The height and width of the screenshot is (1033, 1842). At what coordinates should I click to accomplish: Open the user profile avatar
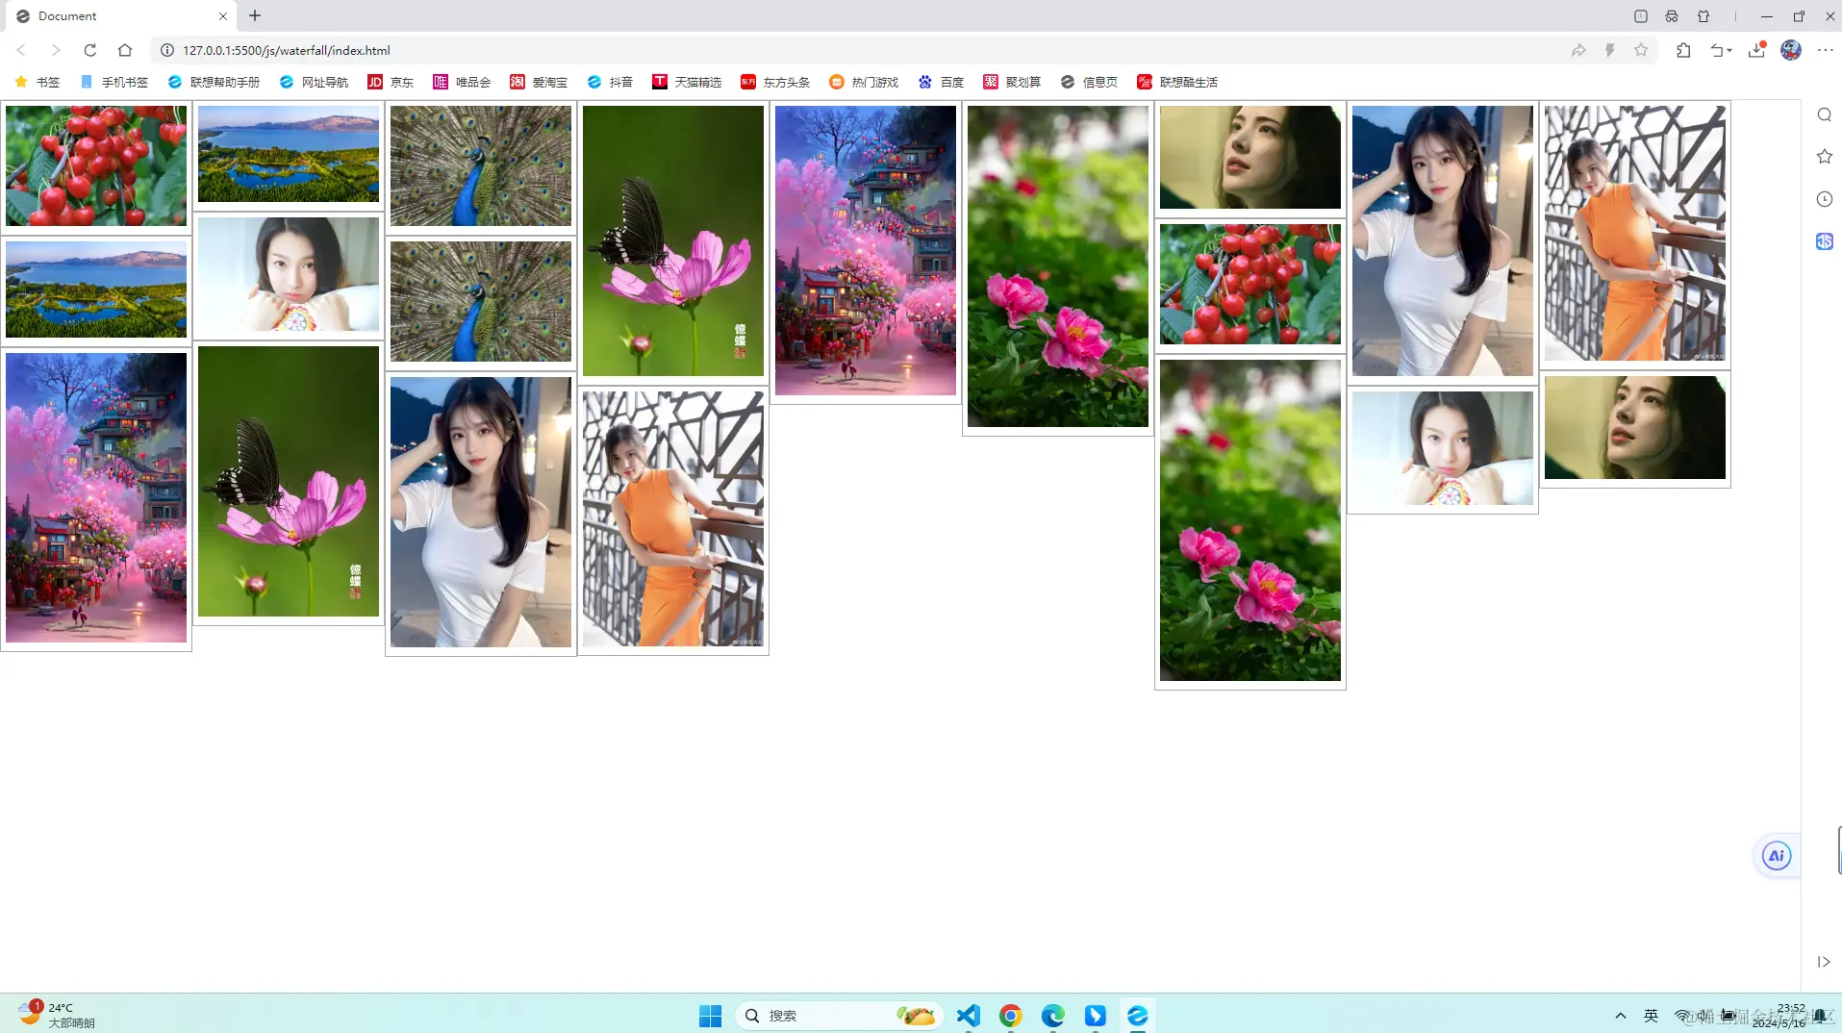1791,50
